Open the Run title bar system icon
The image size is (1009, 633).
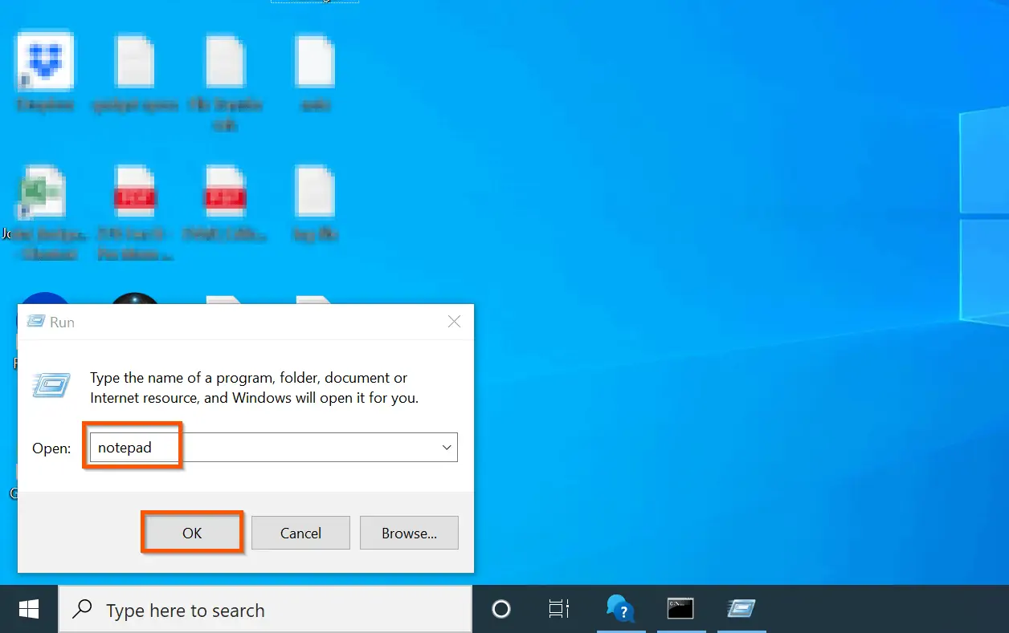pyautogui.click(x=35, y=322)
